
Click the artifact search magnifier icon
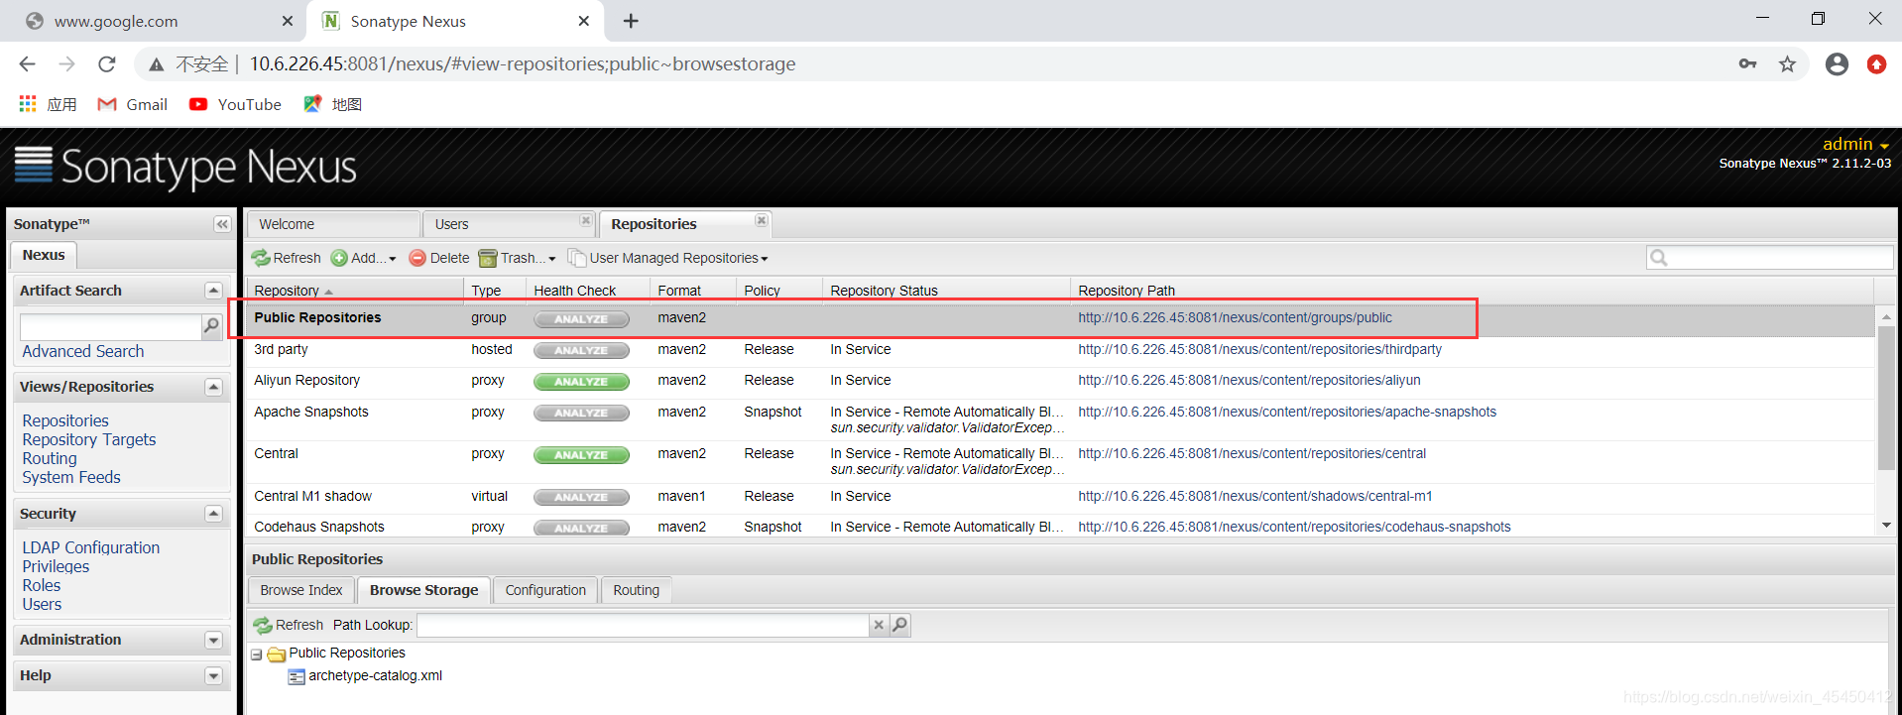[211, 326]
